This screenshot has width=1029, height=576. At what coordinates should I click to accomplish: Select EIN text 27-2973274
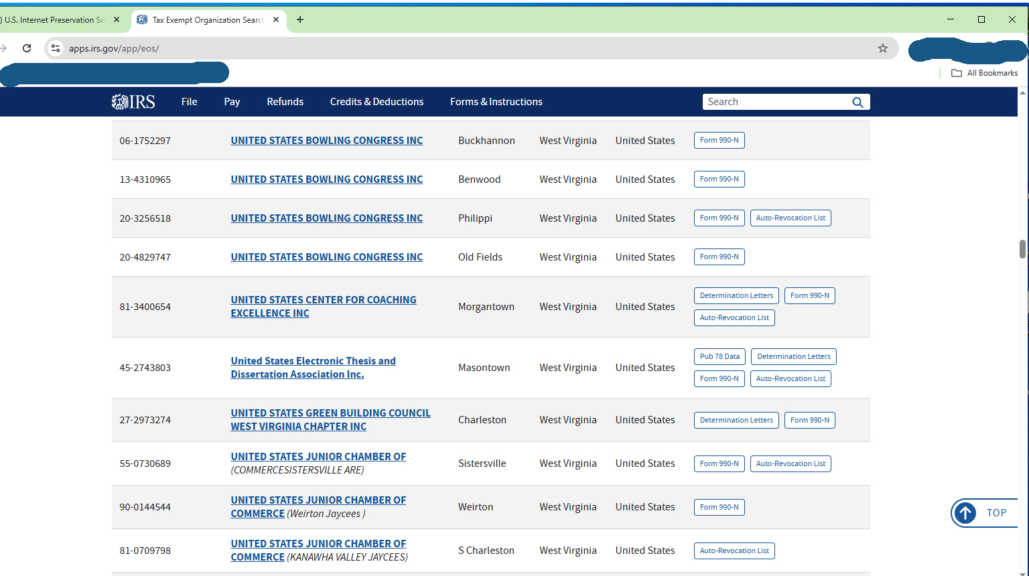click(145, 420)
